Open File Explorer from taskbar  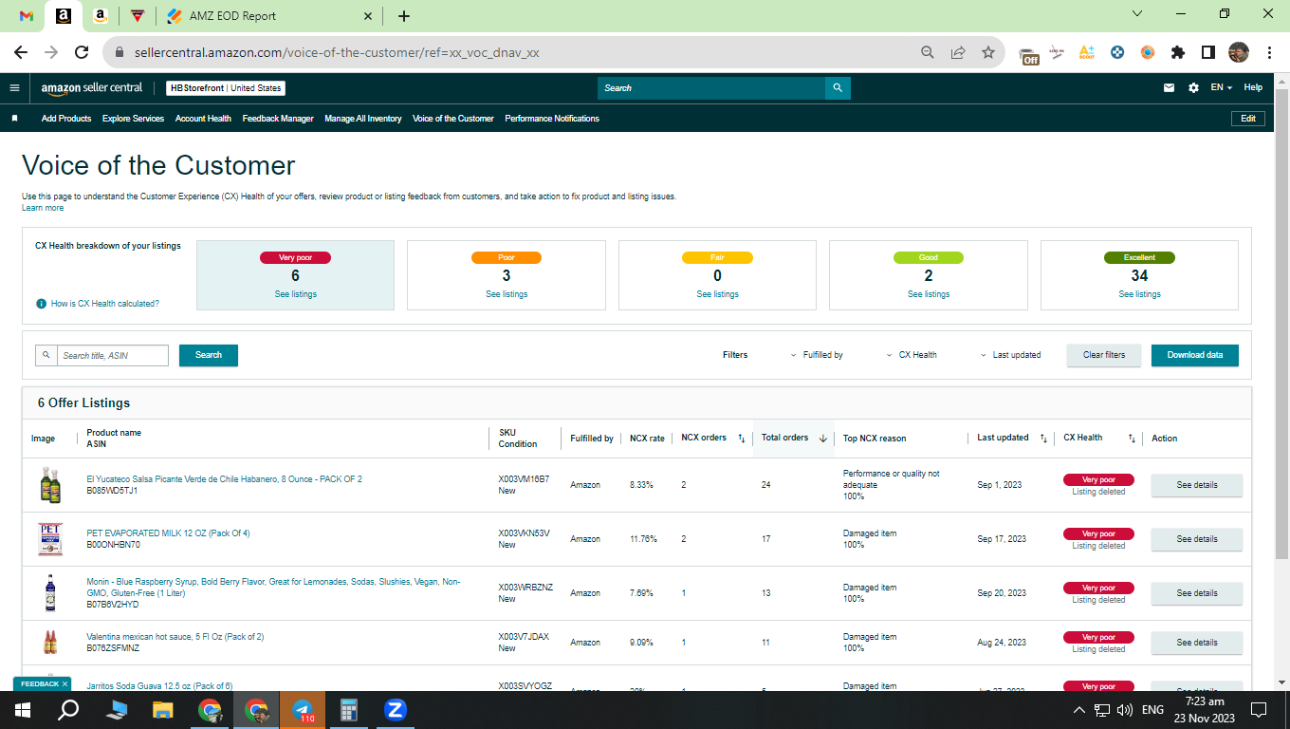(163, 710)
